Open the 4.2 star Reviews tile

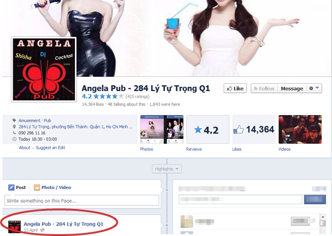point(208,129)
